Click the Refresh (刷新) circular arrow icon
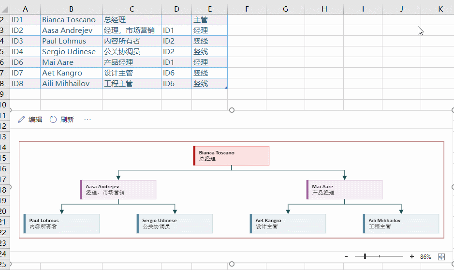The height and width of the screenshot is (270, 454). [x=53, y=120]
